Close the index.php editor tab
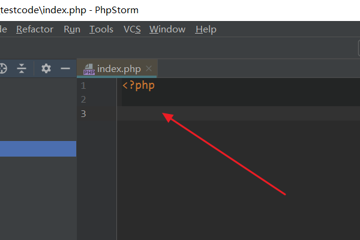The image size is (360, 240). 149,68
